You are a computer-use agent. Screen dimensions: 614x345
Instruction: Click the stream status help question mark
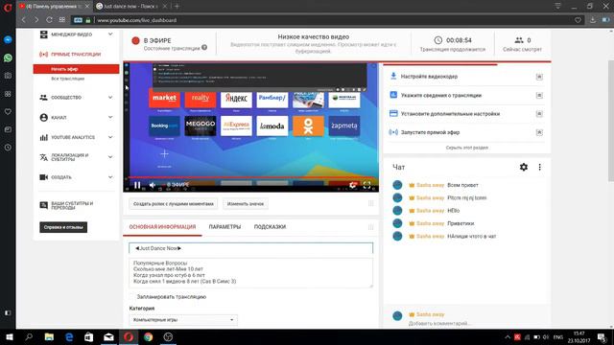pos(204,48)
